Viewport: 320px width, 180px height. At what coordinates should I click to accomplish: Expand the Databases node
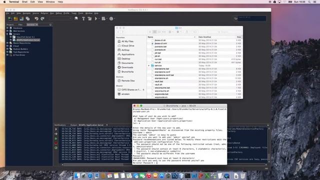point(7,28)
